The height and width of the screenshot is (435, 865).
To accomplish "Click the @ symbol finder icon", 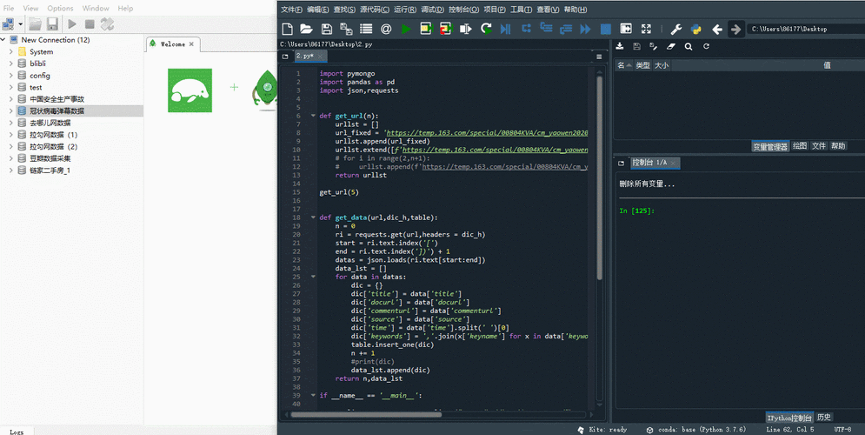I will (x=386, y=29).
